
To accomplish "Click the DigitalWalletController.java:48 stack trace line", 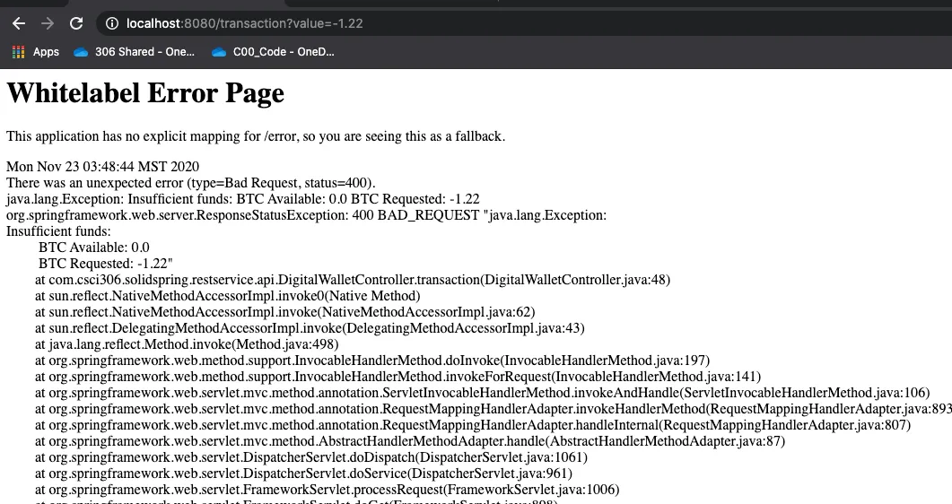I will tap(352, 280).
